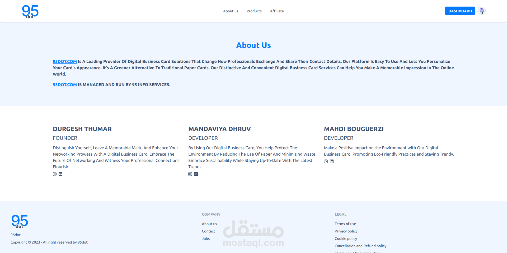Viewport: 507px width, 253px height.
Task: Open the user avatar in the header
Action: (482, 11)
